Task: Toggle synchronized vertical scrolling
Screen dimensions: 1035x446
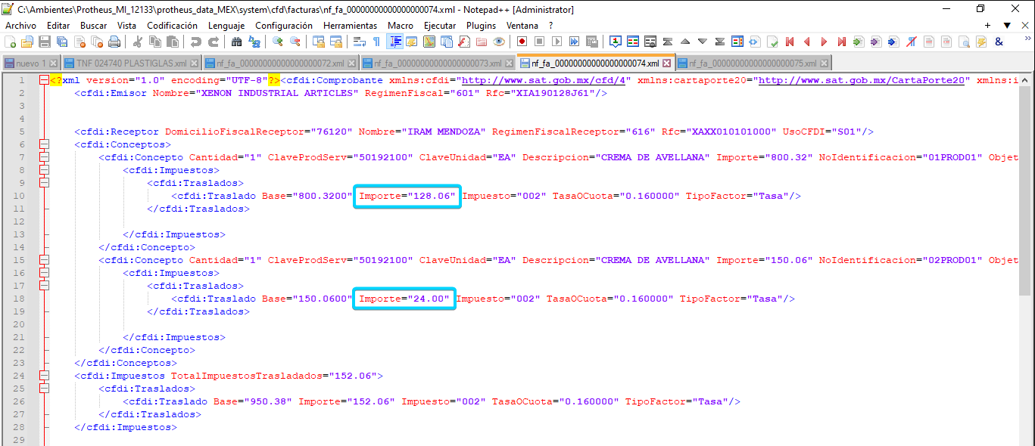Action: (x=318, y=42)
